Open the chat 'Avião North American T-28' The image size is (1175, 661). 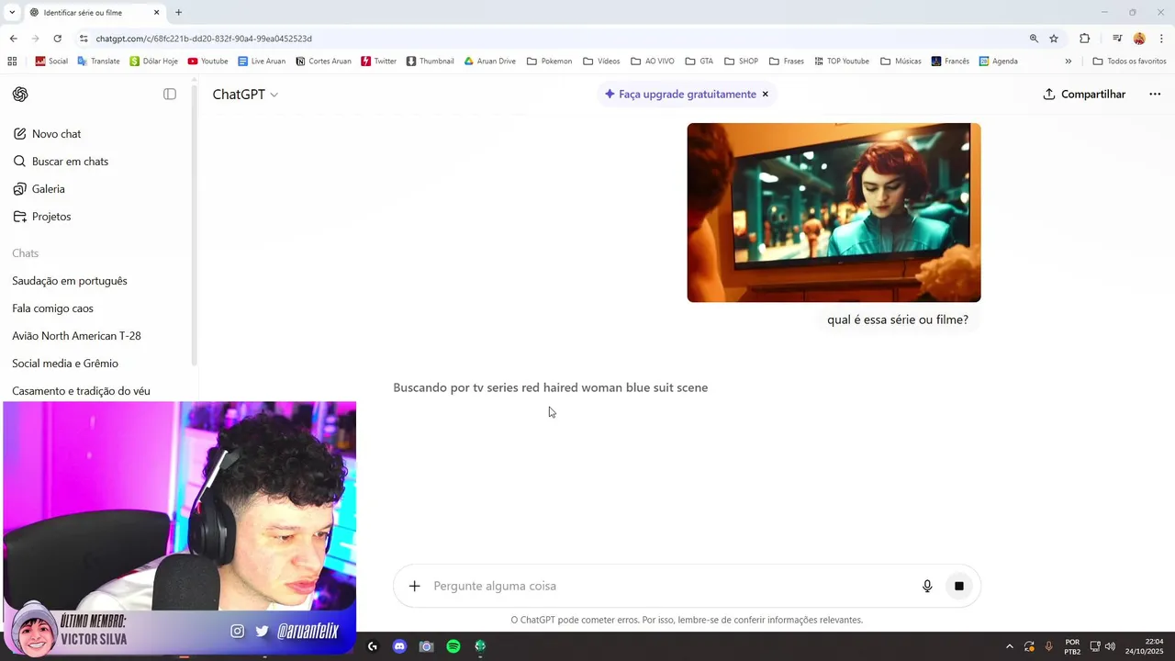tap(76, 336)
